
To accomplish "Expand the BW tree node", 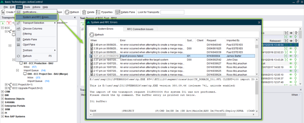I will pyautogui.click(x=2, y=95).
